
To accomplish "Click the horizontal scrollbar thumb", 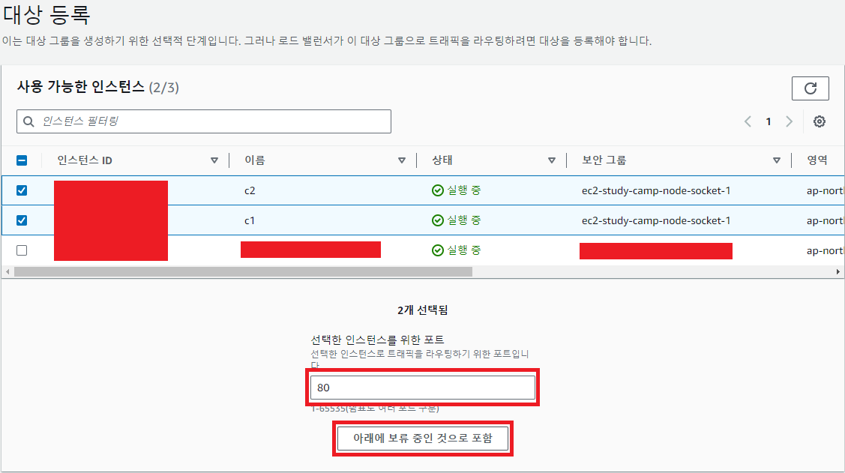I will click(x=243, y=272).
